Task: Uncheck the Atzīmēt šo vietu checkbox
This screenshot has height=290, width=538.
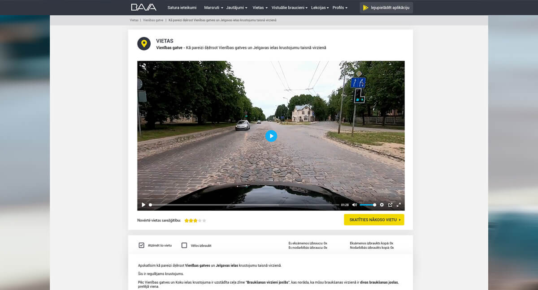Action: coord(141,245)
